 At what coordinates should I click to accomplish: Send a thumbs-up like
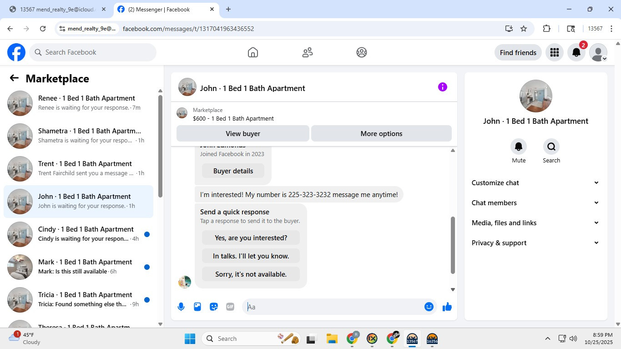(447, 307)
